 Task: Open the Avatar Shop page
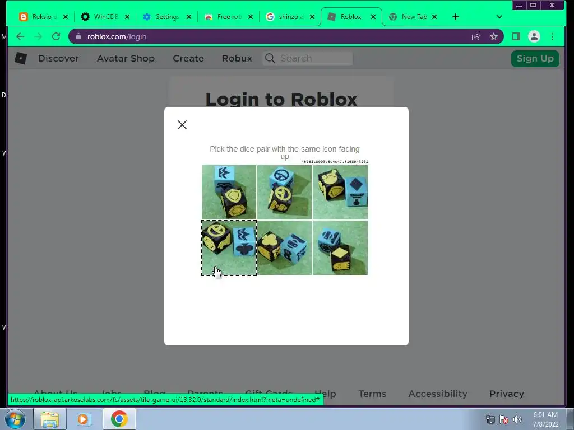[x=126, y=58]
